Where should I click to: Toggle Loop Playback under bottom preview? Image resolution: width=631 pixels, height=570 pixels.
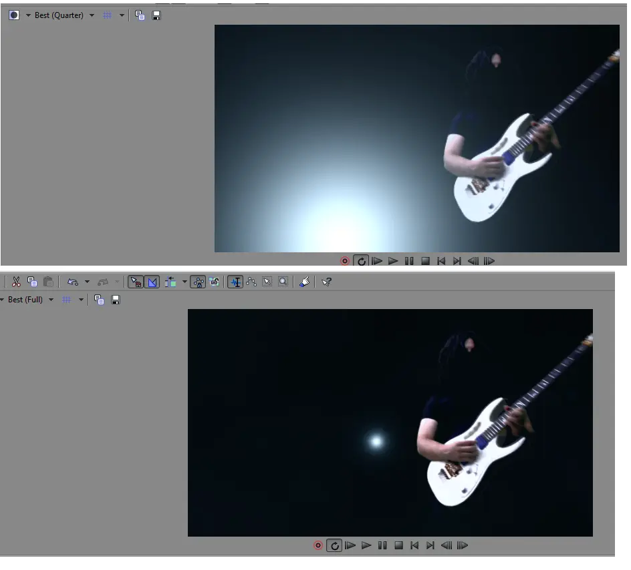(334, 545)
